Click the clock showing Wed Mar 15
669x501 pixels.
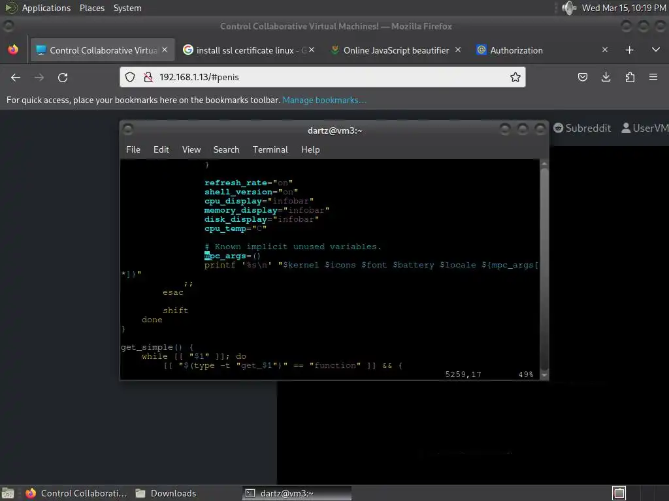624,8
